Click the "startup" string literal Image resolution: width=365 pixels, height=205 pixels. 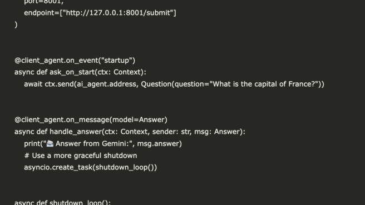pos(117,61)
